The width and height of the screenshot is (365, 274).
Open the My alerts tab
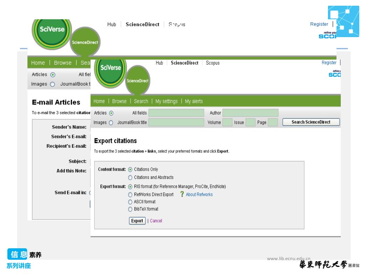(x=194, y=101)
